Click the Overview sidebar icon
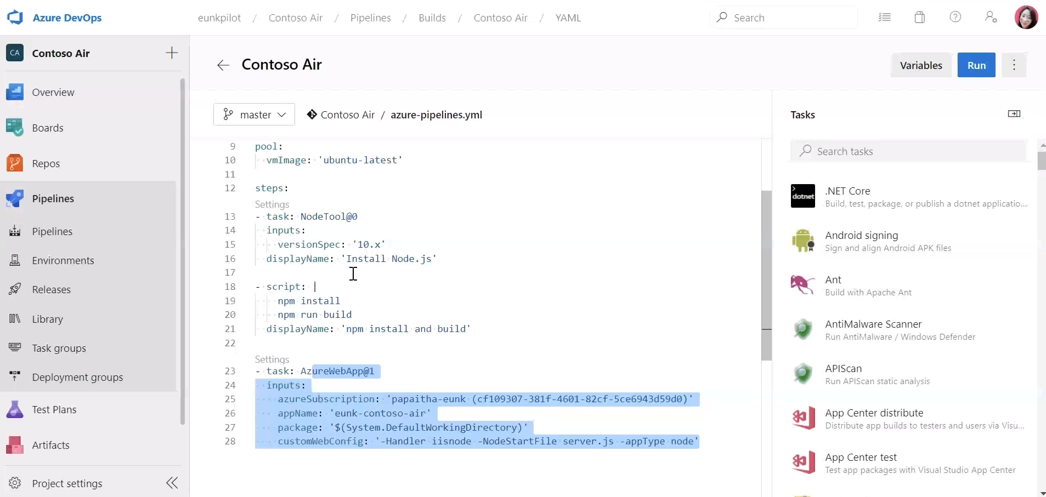The height and width of the screenshot is (497, 1046). click(x=15, y=92)
